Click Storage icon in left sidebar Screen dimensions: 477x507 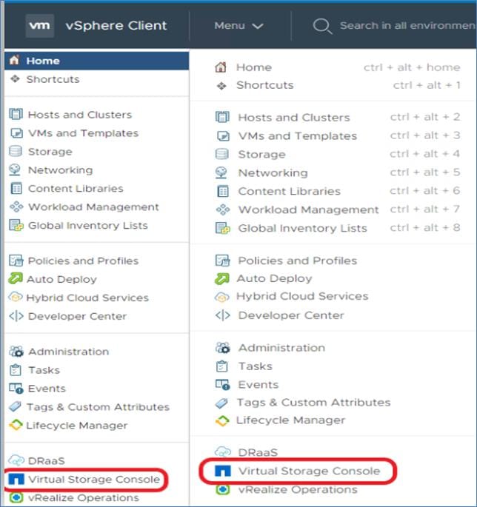point(16,151)
